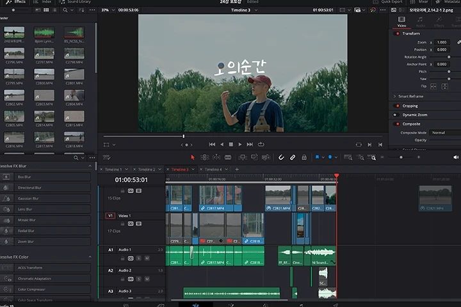Click the insert clip icon

[243, 157]
